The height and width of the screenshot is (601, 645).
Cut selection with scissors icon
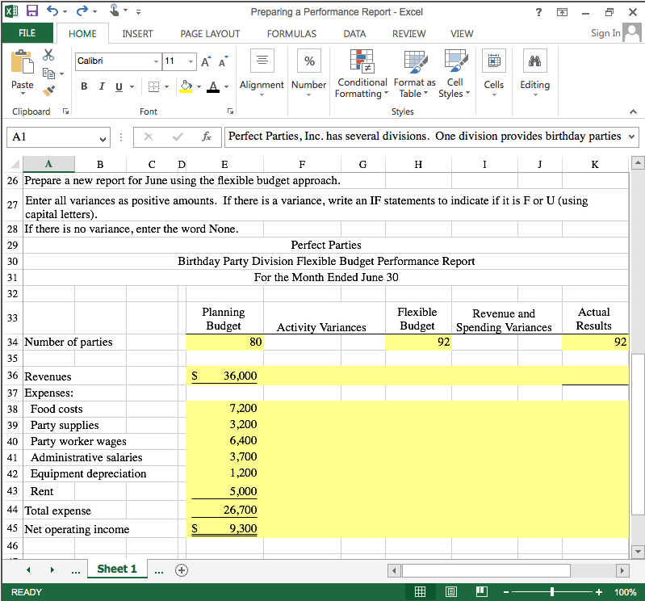pos(48,54)
